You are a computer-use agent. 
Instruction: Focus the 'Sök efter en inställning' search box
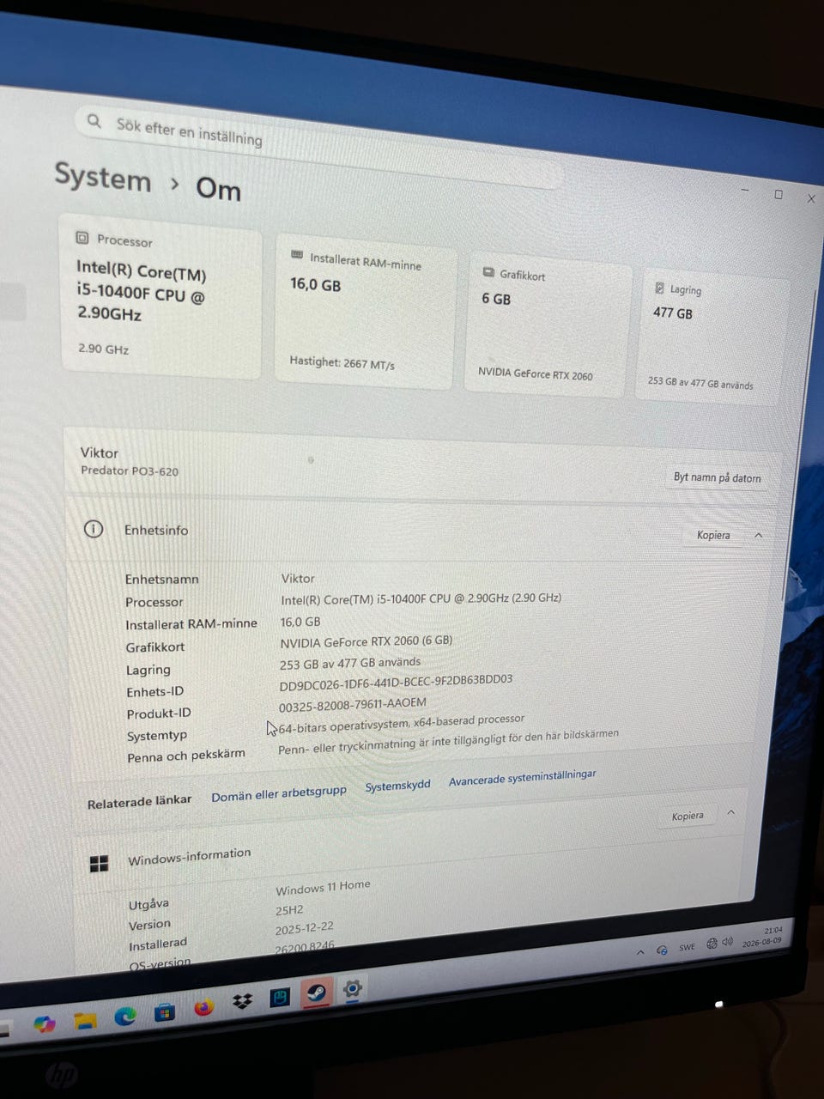[318, 148]
